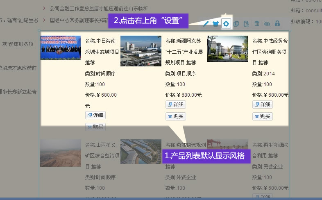Click 详细 button for 新疆阿克苏 product
This screenshot has height=200, width=322.
(x=175, y=105)
